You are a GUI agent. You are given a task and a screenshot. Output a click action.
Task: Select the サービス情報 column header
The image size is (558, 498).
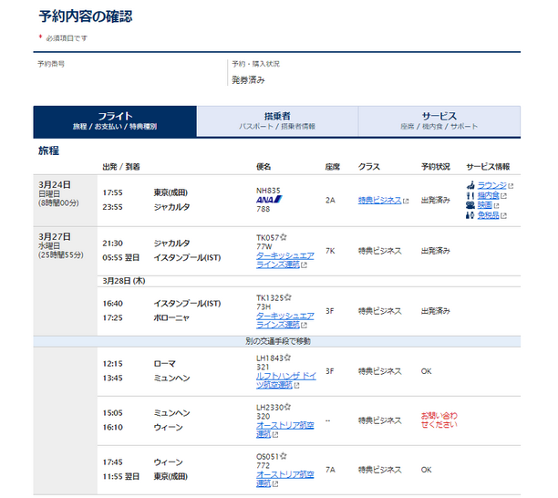pos(488,167)
